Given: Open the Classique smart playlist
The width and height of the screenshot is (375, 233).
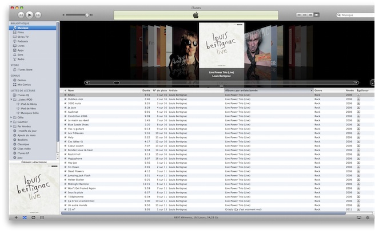Looking at the screenshot, I should point(33,144).
